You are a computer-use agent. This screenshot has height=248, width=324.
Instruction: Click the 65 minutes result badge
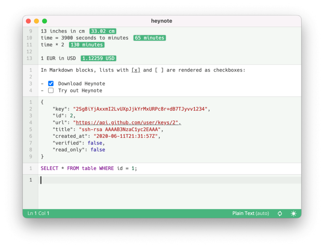tap(150, 38)
